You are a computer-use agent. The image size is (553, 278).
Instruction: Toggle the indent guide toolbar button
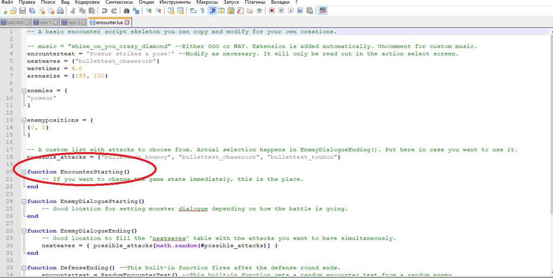(212, 11)
